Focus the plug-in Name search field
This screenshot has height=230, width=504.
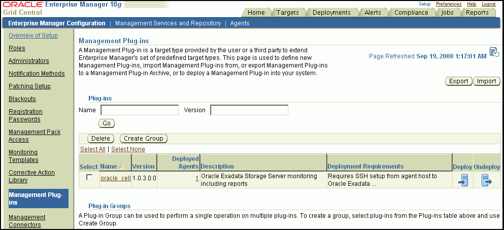(140, 110)
